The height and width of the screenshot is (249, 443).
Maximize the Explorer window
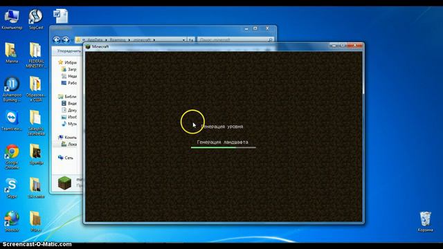pyautogui.click(x=255, y=28)
